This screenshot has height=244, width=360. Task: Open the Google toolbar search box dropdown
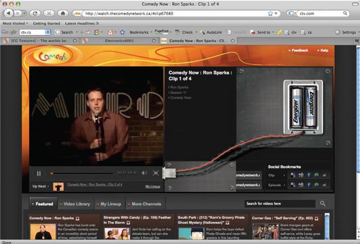(48, 32)
